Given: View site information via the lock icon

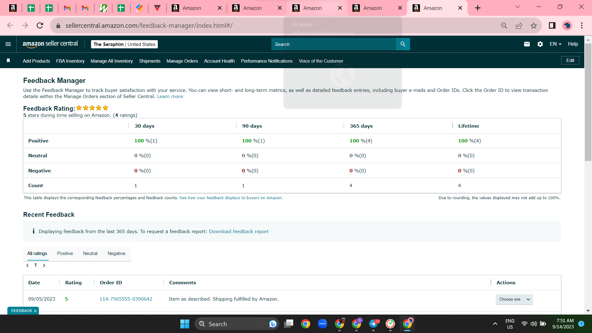Looking at the screenshot, I should (x=58, y=26).
